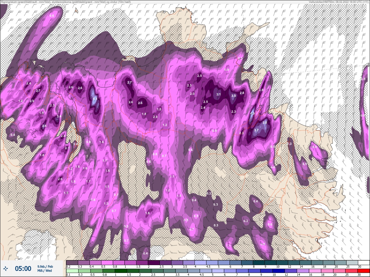Click the date label '9.feb./ Feb Mið./ Wed'
The height and width of the screenshot is (277, 370).
[x=45, y=269]
